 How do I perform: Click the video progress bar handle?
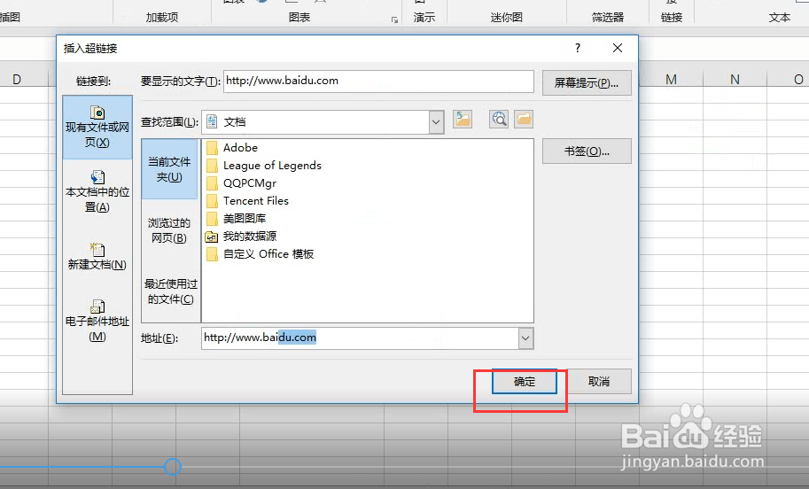pyautogui.click(x=173, y=467)
